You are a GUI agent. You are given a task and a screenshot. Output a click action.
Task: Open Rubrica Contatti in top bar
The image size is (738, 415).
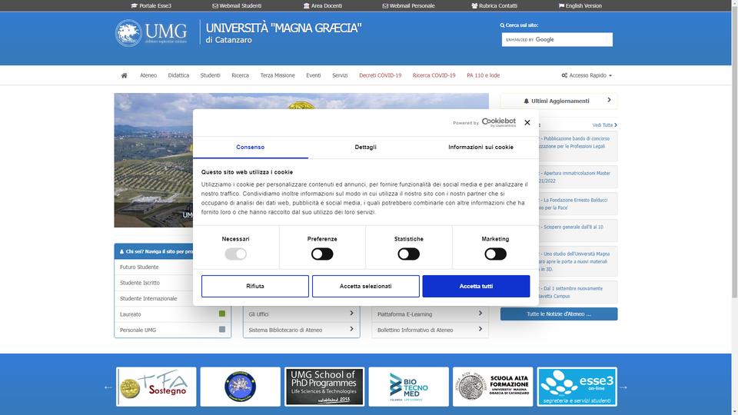tap(494, 5)
